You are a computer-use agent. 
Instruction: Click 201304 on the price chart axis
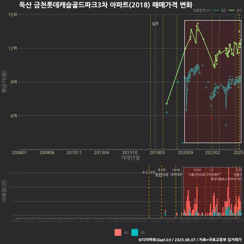pos(101,152)
